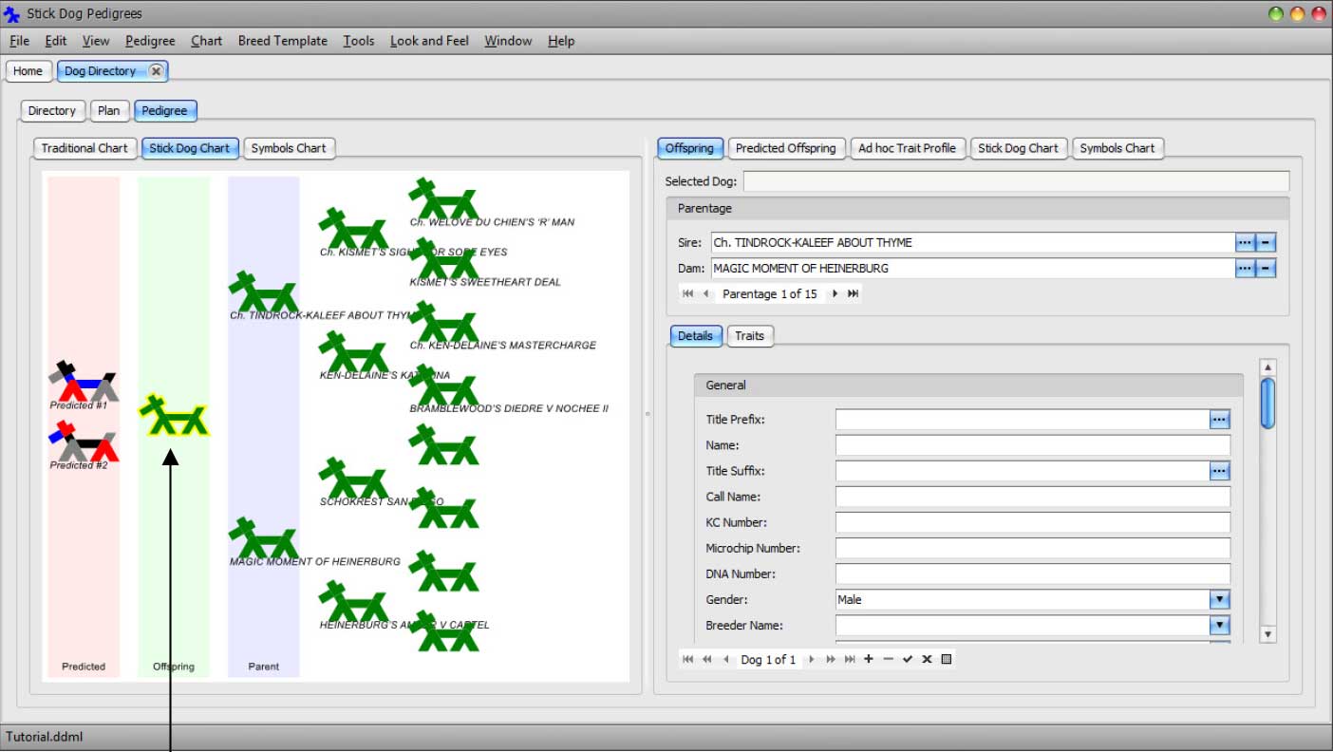Switch to Traditional Chart view
The width and height of the screenshot is (1333, 752).
tap(84, 148)
